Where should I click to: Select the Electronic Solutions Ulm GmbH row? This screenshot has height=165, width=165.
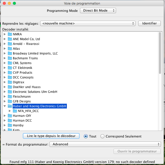(x=35, y=92)
